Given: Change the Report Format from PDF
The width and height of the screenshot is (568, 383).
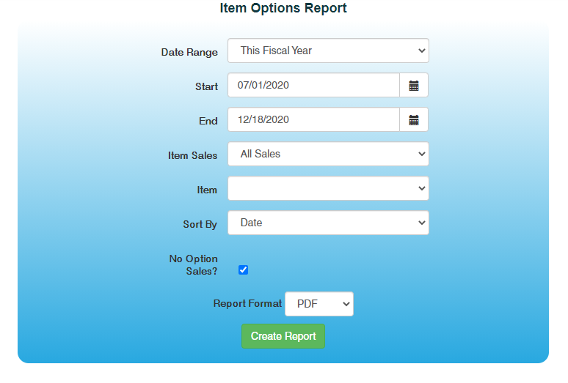Looking at the screenshot, I should [318, 304].
